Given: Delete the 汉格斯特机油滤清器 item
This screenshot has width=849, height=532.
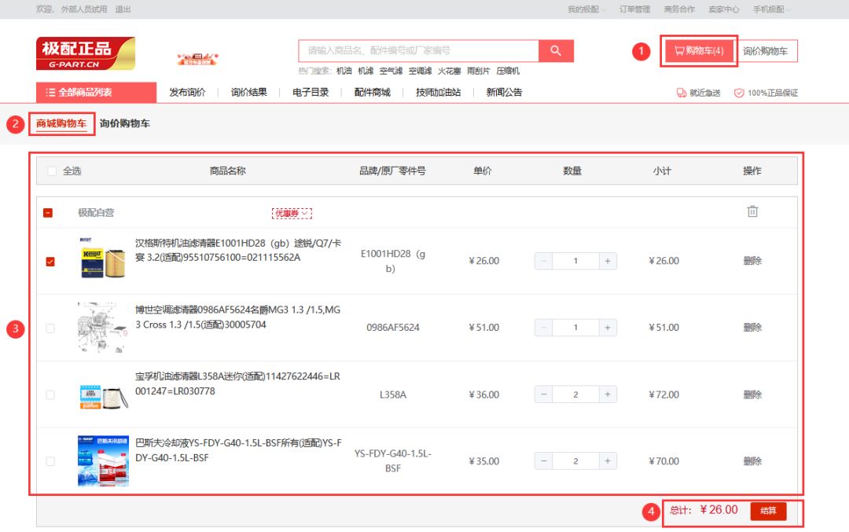Looking at the screenshot, I should click(x=752, y=261).
